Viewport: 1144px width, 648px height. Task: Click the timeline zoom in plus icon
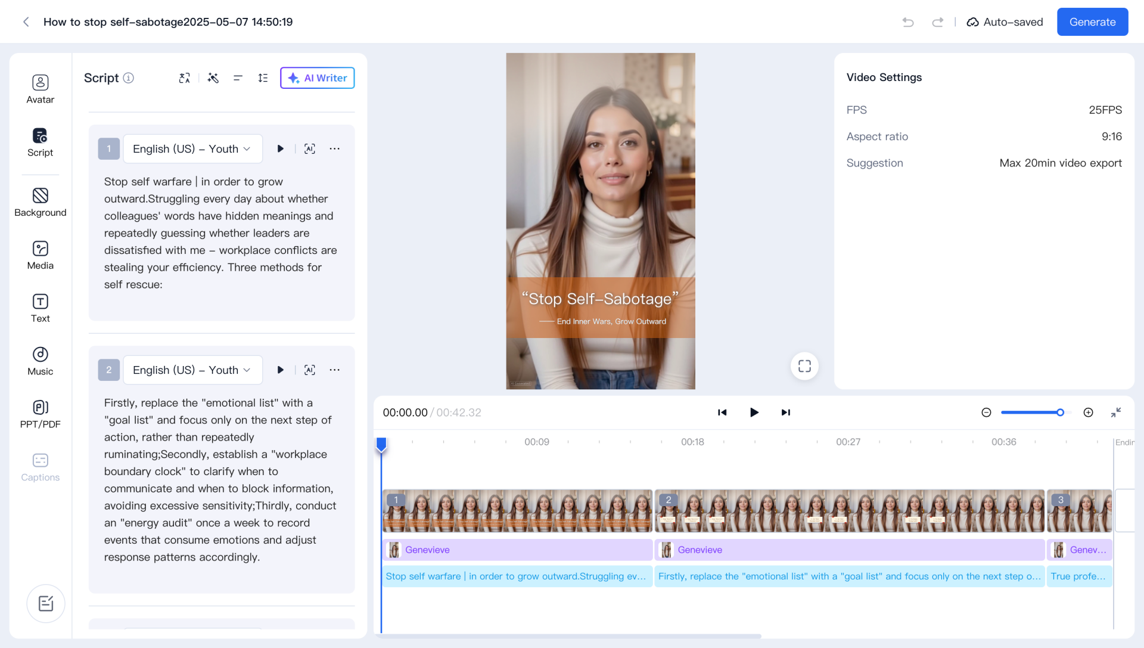[1088, 413]
